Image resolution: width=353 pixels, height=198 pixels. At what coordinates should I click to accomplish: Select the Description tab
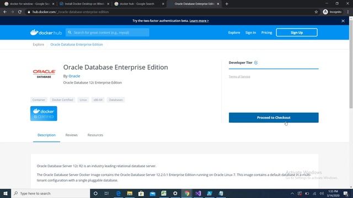click(x=46, y=135)
